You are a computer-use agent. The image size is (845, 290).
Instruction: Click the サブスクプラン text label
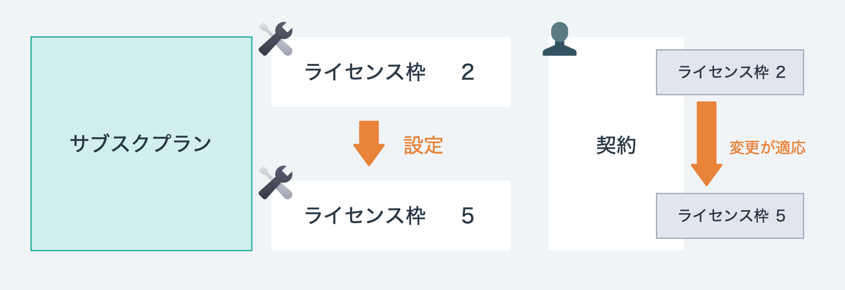[141, 144]
